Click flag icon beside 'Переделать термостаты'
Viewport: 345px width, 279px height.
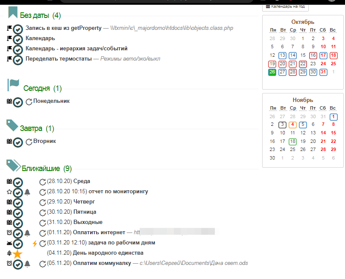click(x=9, y=59)
